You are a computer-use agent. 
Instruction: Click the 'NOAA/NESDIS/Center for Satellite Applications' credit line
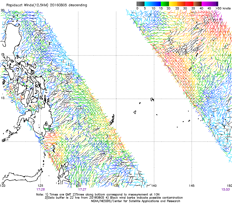pyautogui.click(x=135, y=201)
